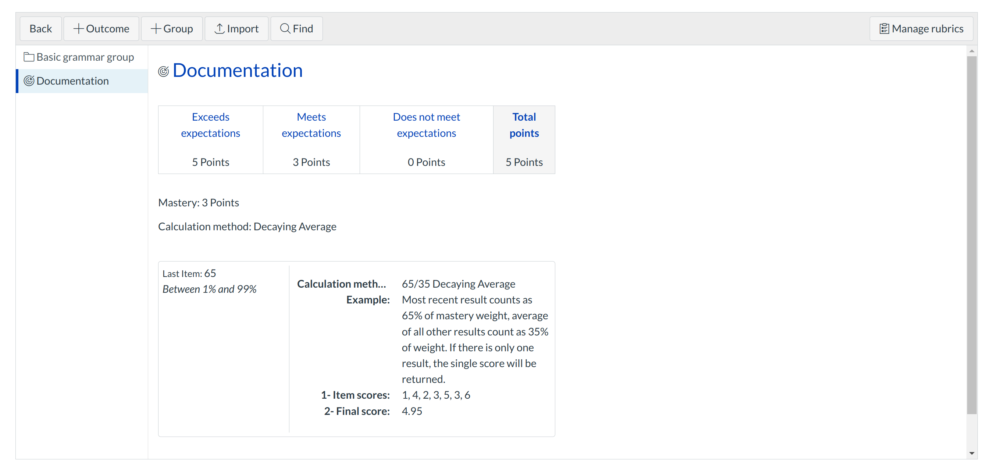Click the Exceeds expectations rating
987x473 pixels.
coord(210,125)
